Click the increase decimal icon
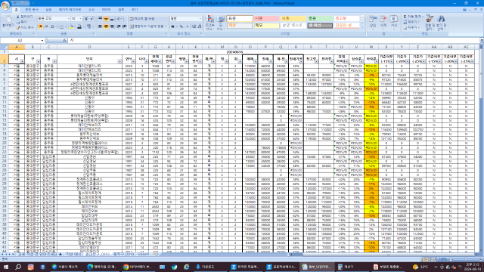484x272 pixels. click(194, 27)
